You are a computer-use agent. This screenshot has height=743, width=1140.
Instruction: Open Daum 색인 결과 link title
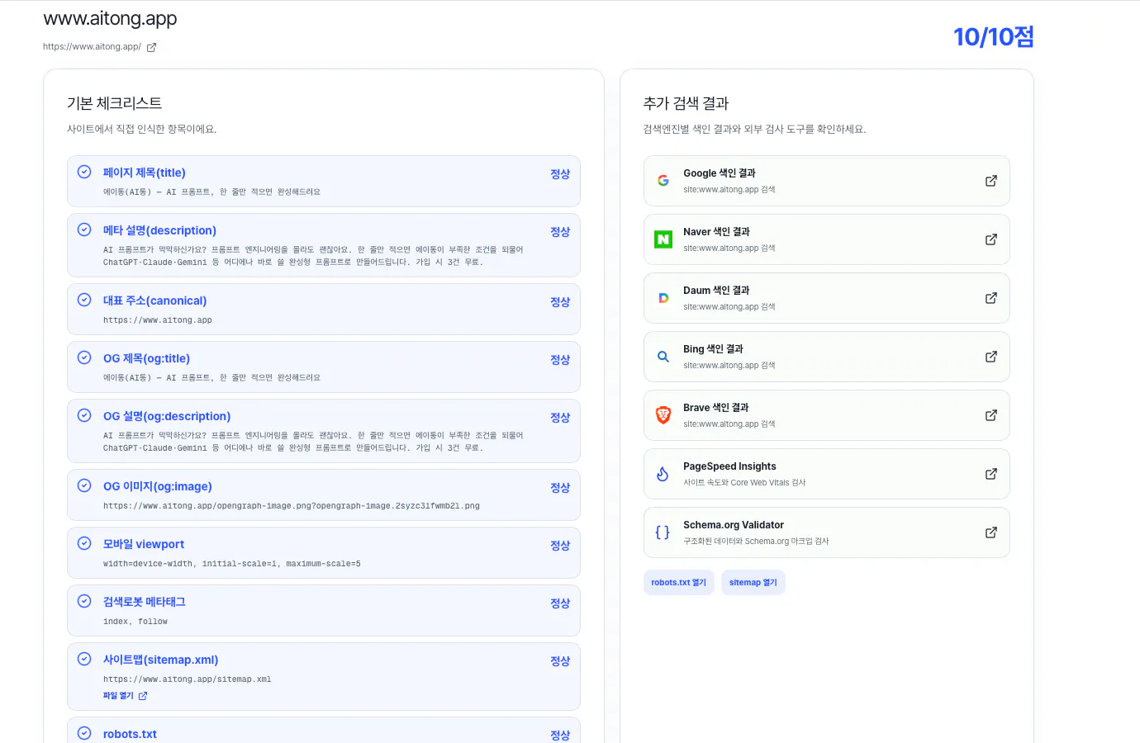click(716, 291)
